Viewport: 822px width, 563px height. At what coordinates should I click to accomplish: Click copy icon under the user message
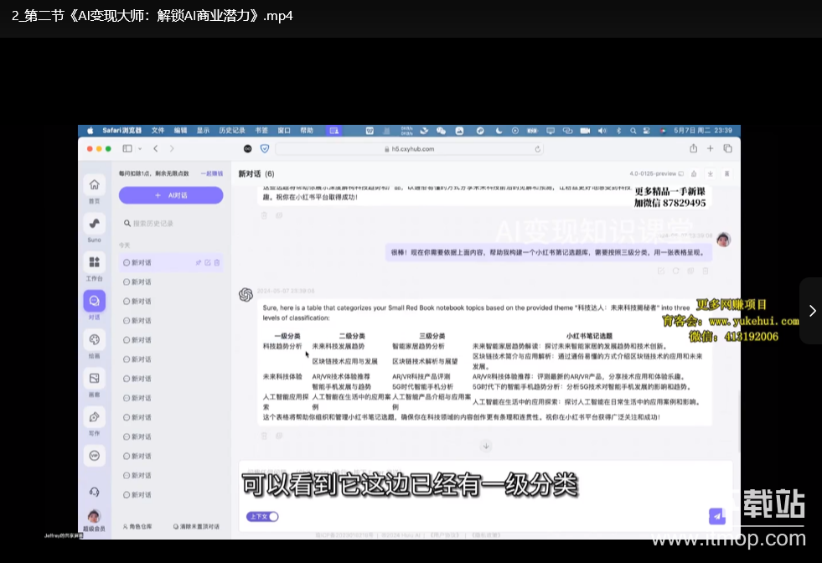click(x=691, y=271)
